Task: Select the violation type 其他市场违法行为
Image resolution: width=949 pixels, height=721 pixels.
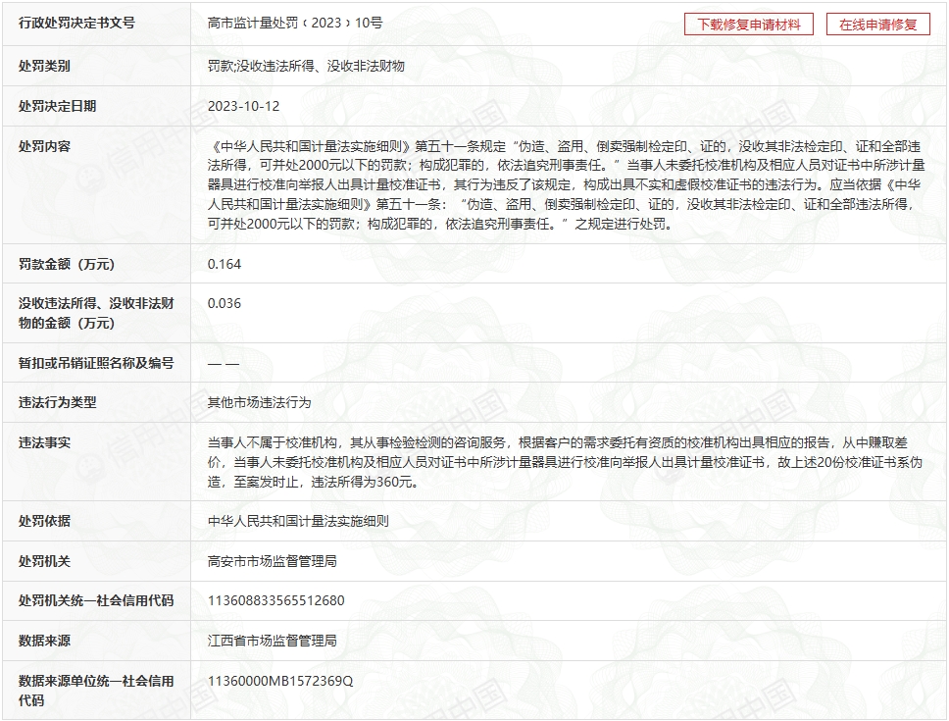Action: (x=260, y=402)
